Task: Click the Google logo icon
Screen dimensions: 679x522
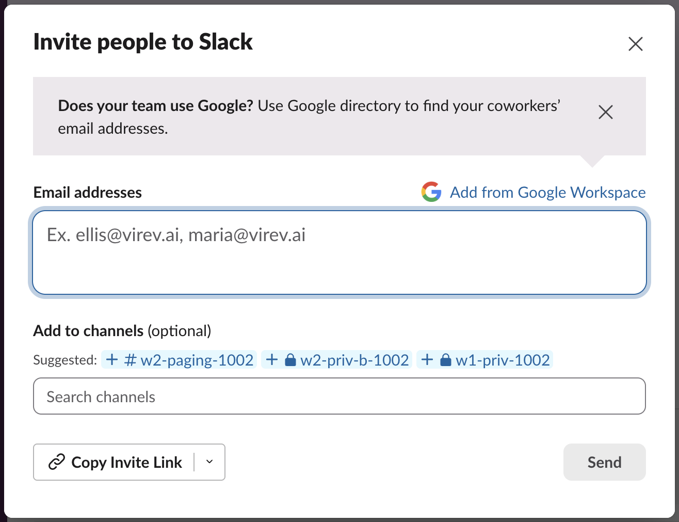Action: tap(431, 192)
